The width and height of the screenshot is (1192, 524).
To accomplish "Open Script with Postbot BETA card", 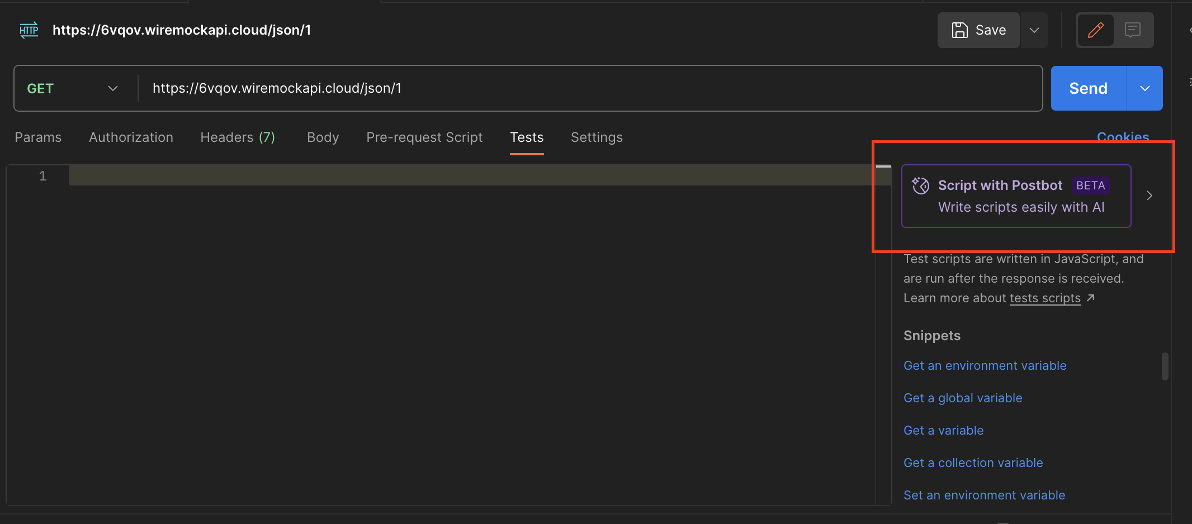I will point(1016,196).
